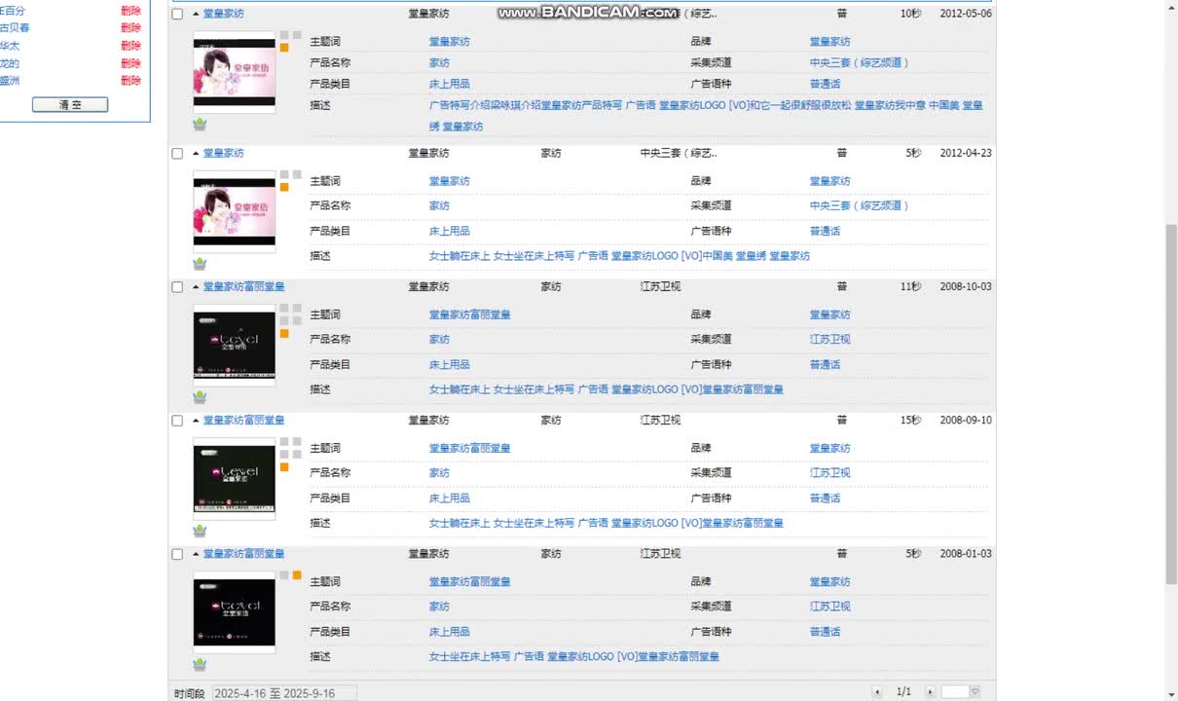Collapse the 2012-05-06 堂皇家纺 entry triangle
Image resolution: width=1178 pixels, height=701 pixels.
point(196,14)
